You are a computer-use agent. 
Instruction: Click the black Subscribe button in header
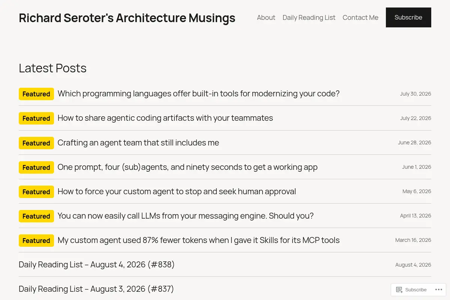408,17
